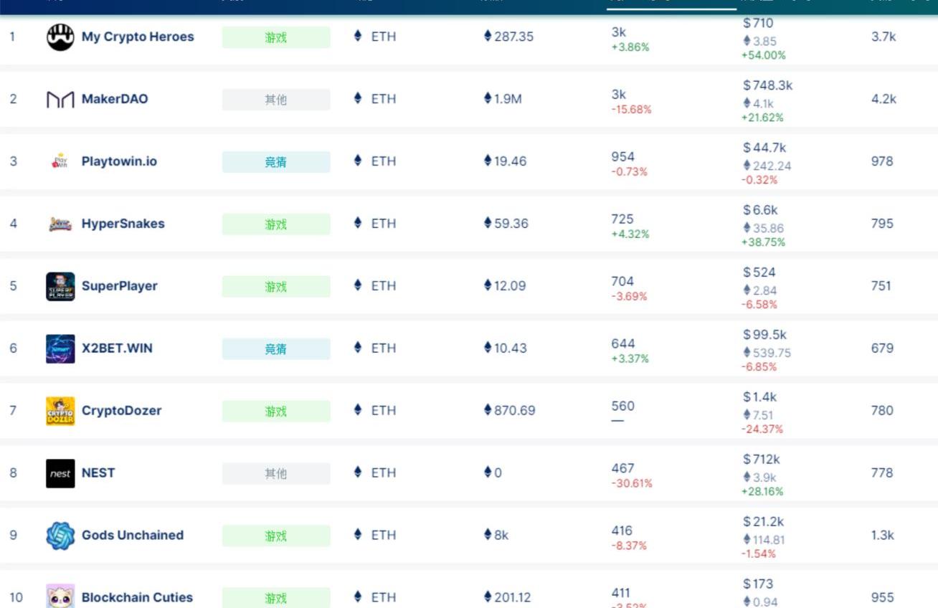Select the HyperSnakes logo icon
Image resolution: width=938 pixels, height=608 pixels.
point(60,224)
